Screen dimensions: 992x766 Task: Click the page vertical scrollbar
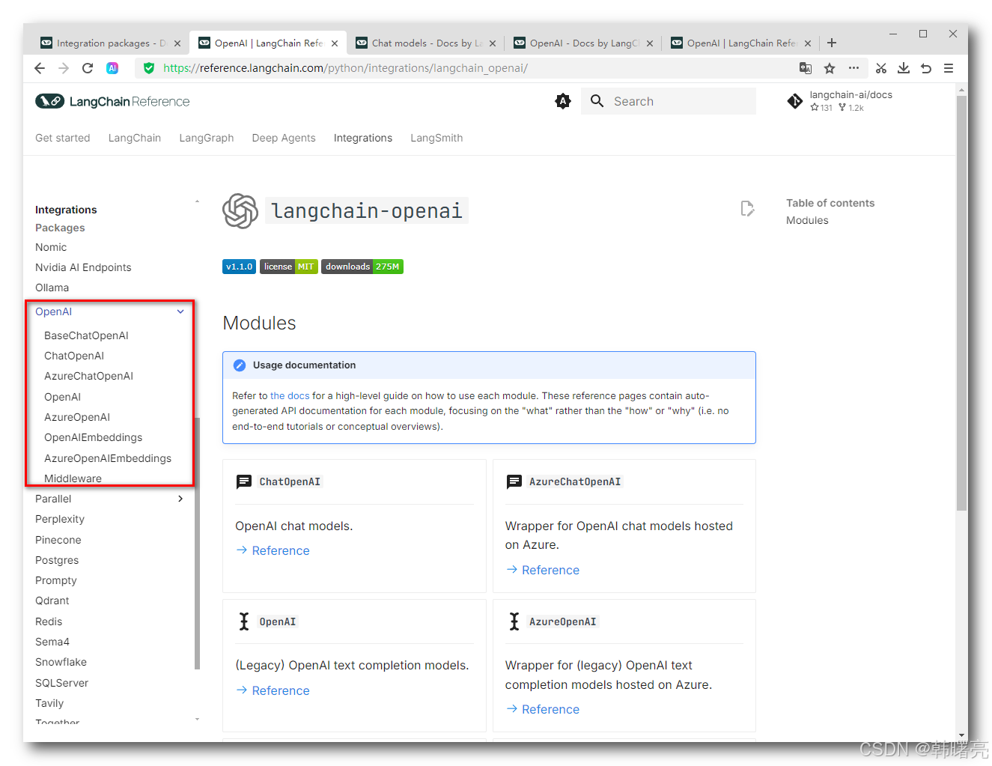pos(961,300)
